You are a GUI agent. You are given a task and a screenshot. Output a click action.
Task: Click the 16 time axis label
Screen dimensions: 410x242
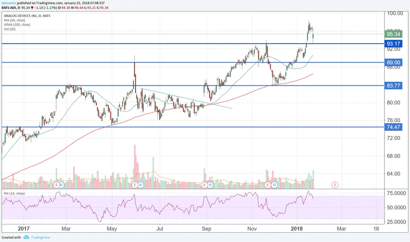[376, 229]
